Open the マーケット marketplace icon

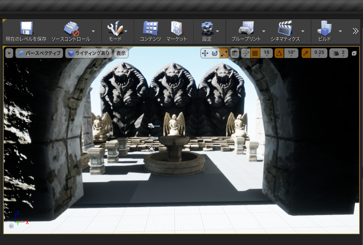[176, 31]
